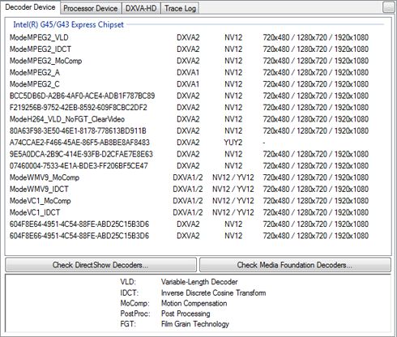Screen dimensions: 397x337
Task: Click Film Grain Technology legend text
Action: [195, 324]
